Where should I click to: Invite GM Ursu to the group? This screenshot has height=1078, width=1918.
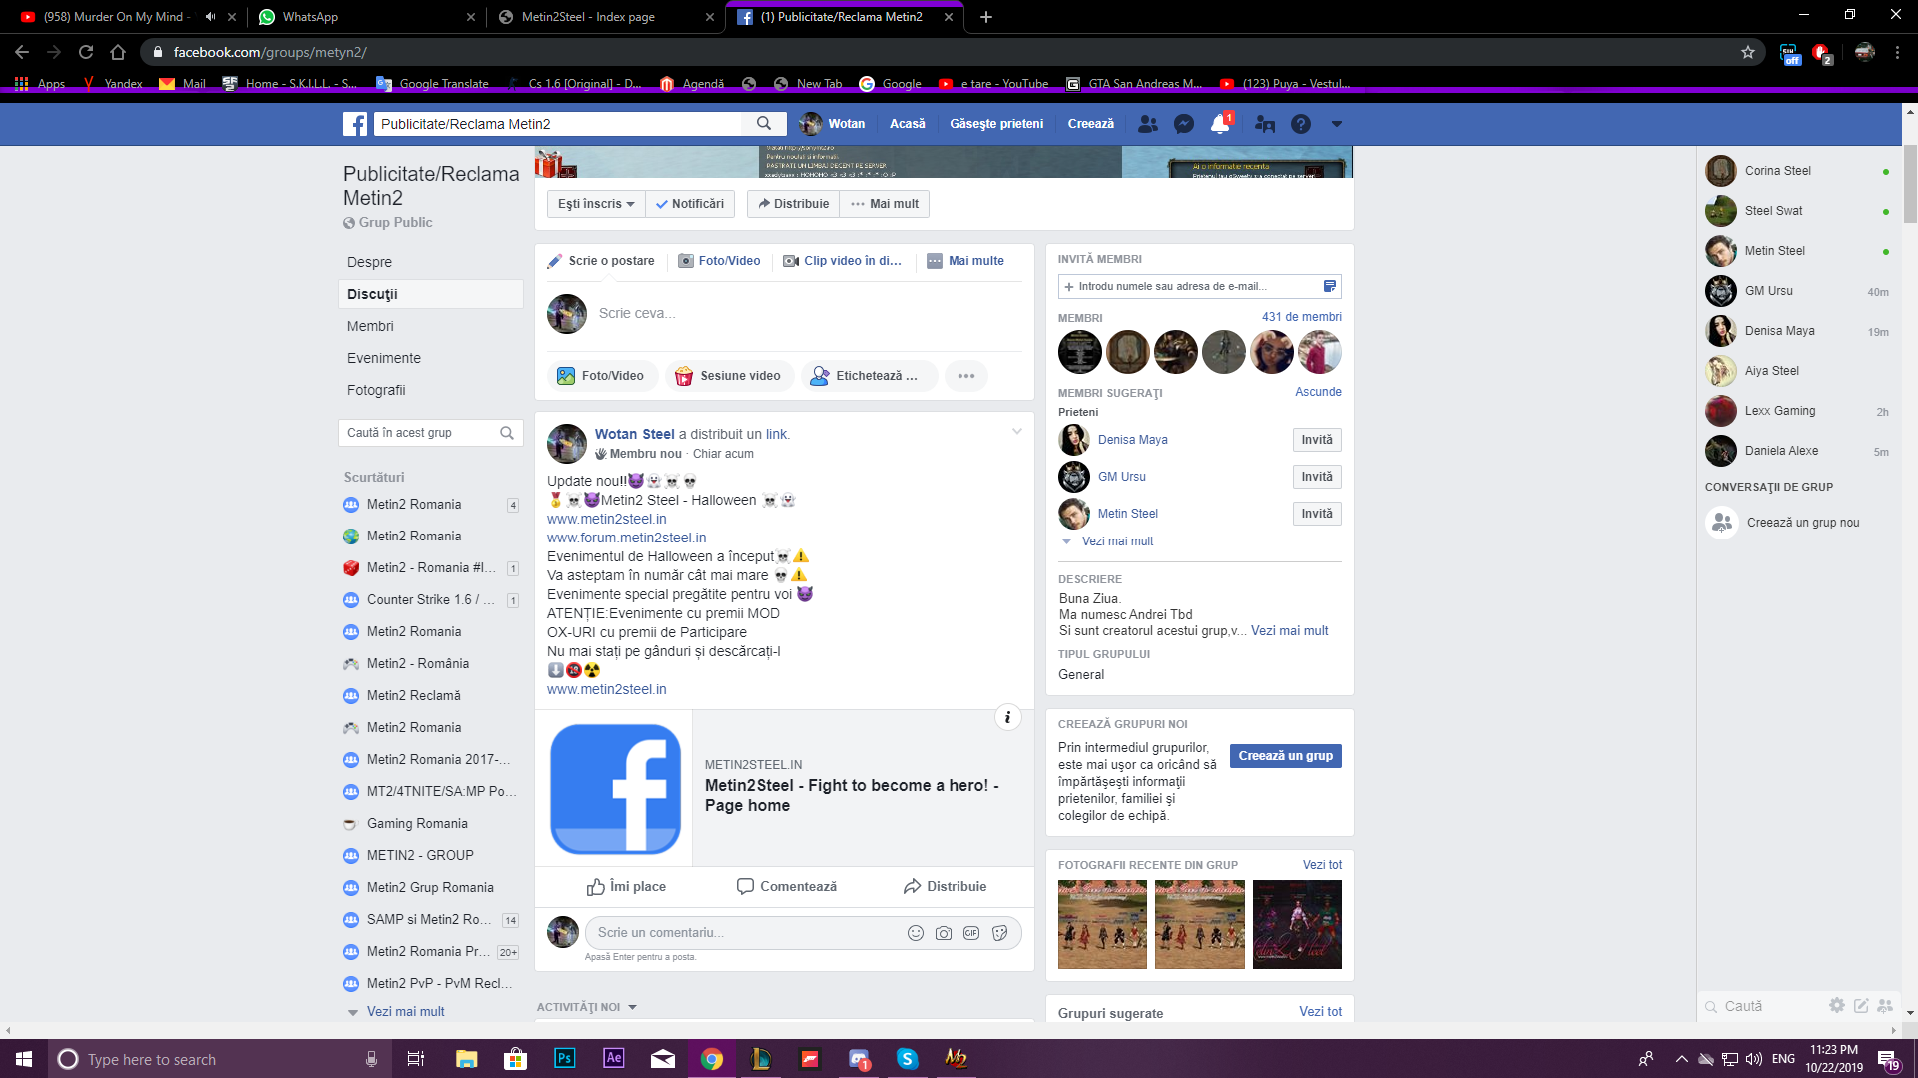[x=1316, y=477]
